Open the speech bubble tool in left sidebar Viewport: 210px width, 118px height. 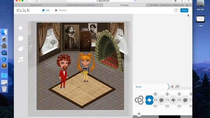pos(20,39)
